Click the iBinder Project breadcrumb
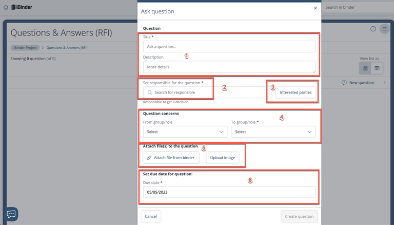 click(x=25, y=48)
